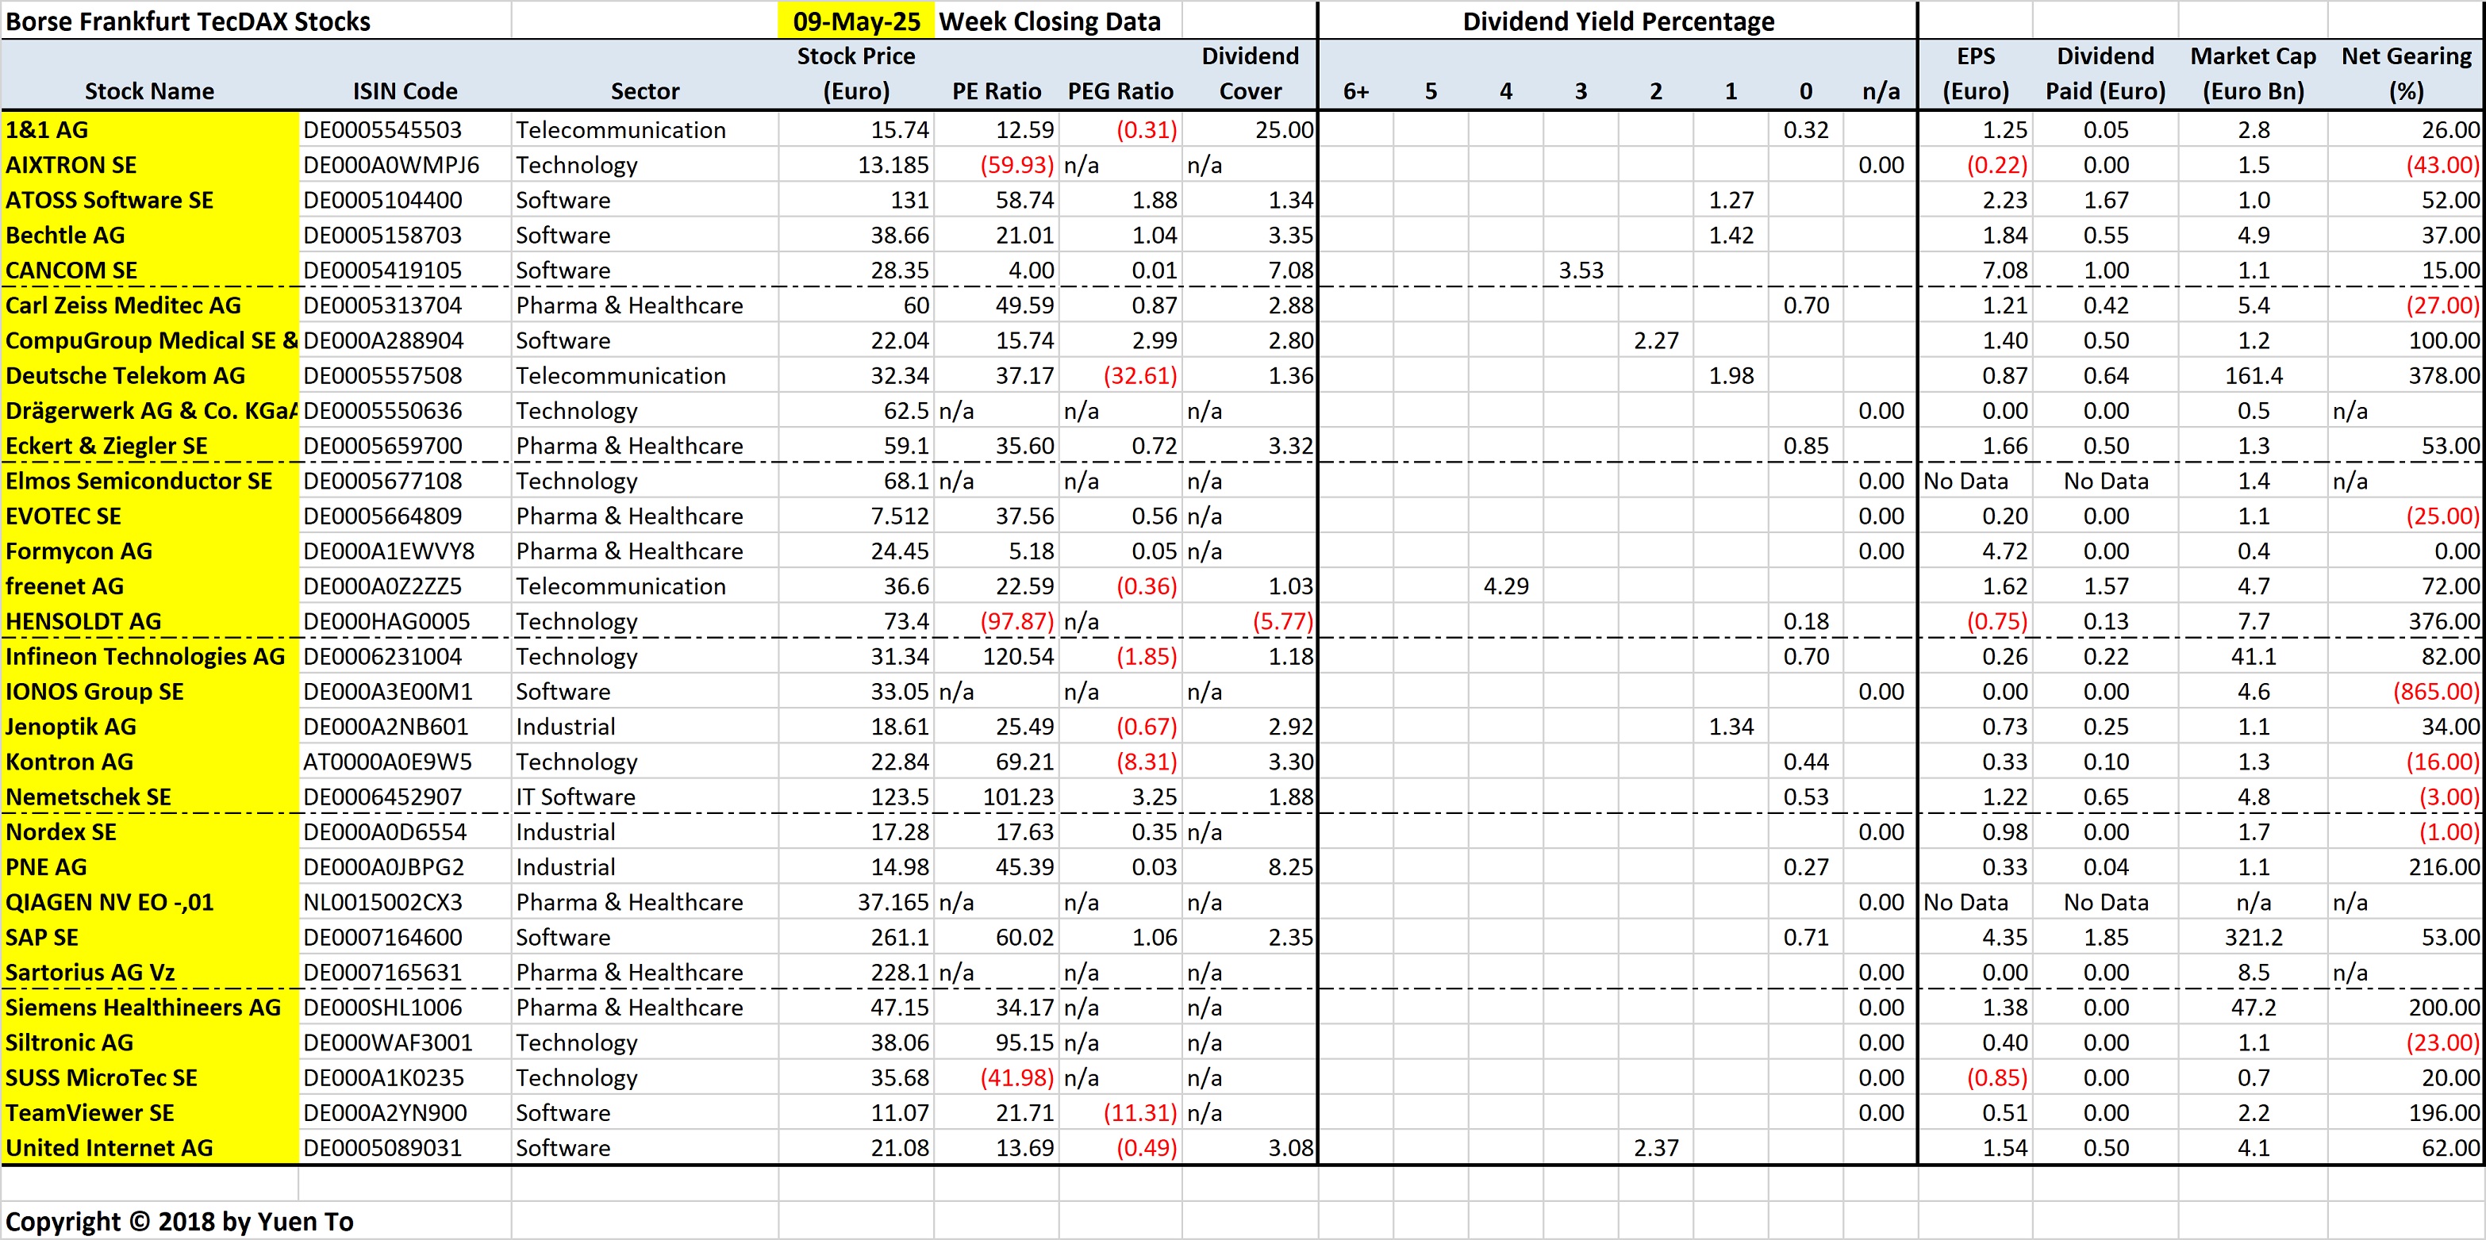Click the 'Eckert & Ziegler SE' cell
The width and height of the screenshot is (2486, 1240).
pyautogui.click(x=150, y=446)
